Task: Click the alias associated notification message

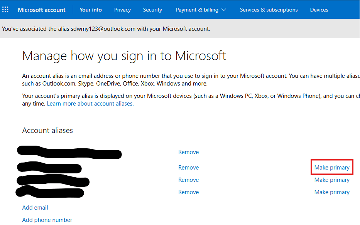Action: 106,29
